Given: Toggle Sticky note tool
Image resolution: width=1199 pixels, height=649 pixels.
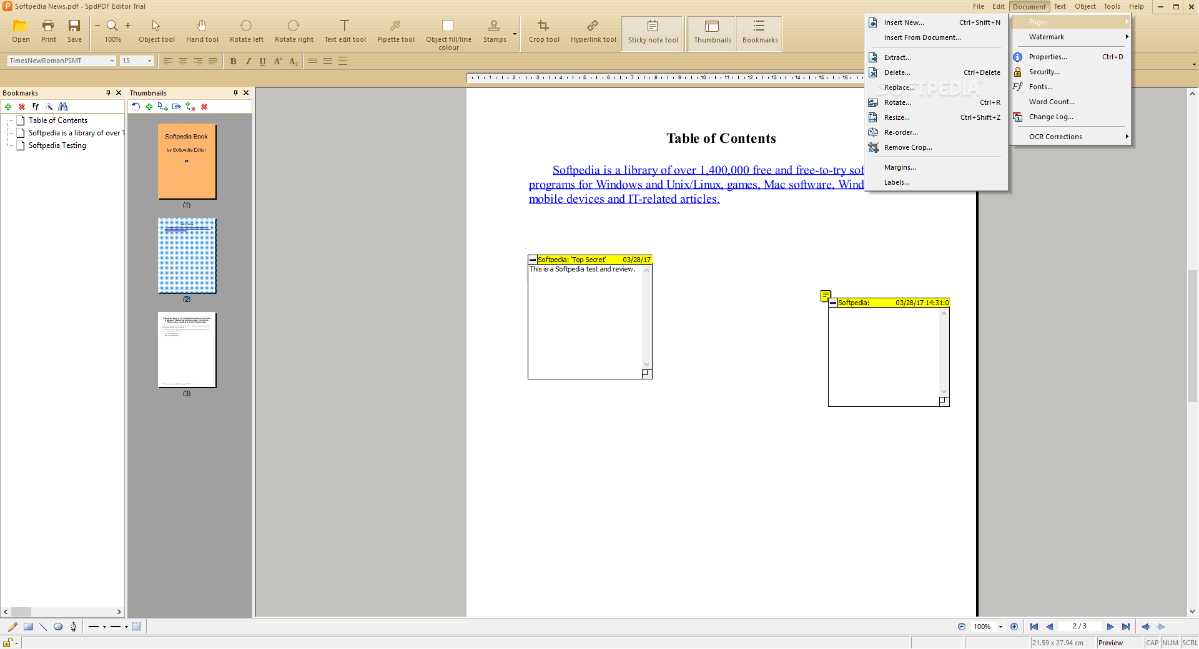Looking at the screenshot, I should (653, 32).
